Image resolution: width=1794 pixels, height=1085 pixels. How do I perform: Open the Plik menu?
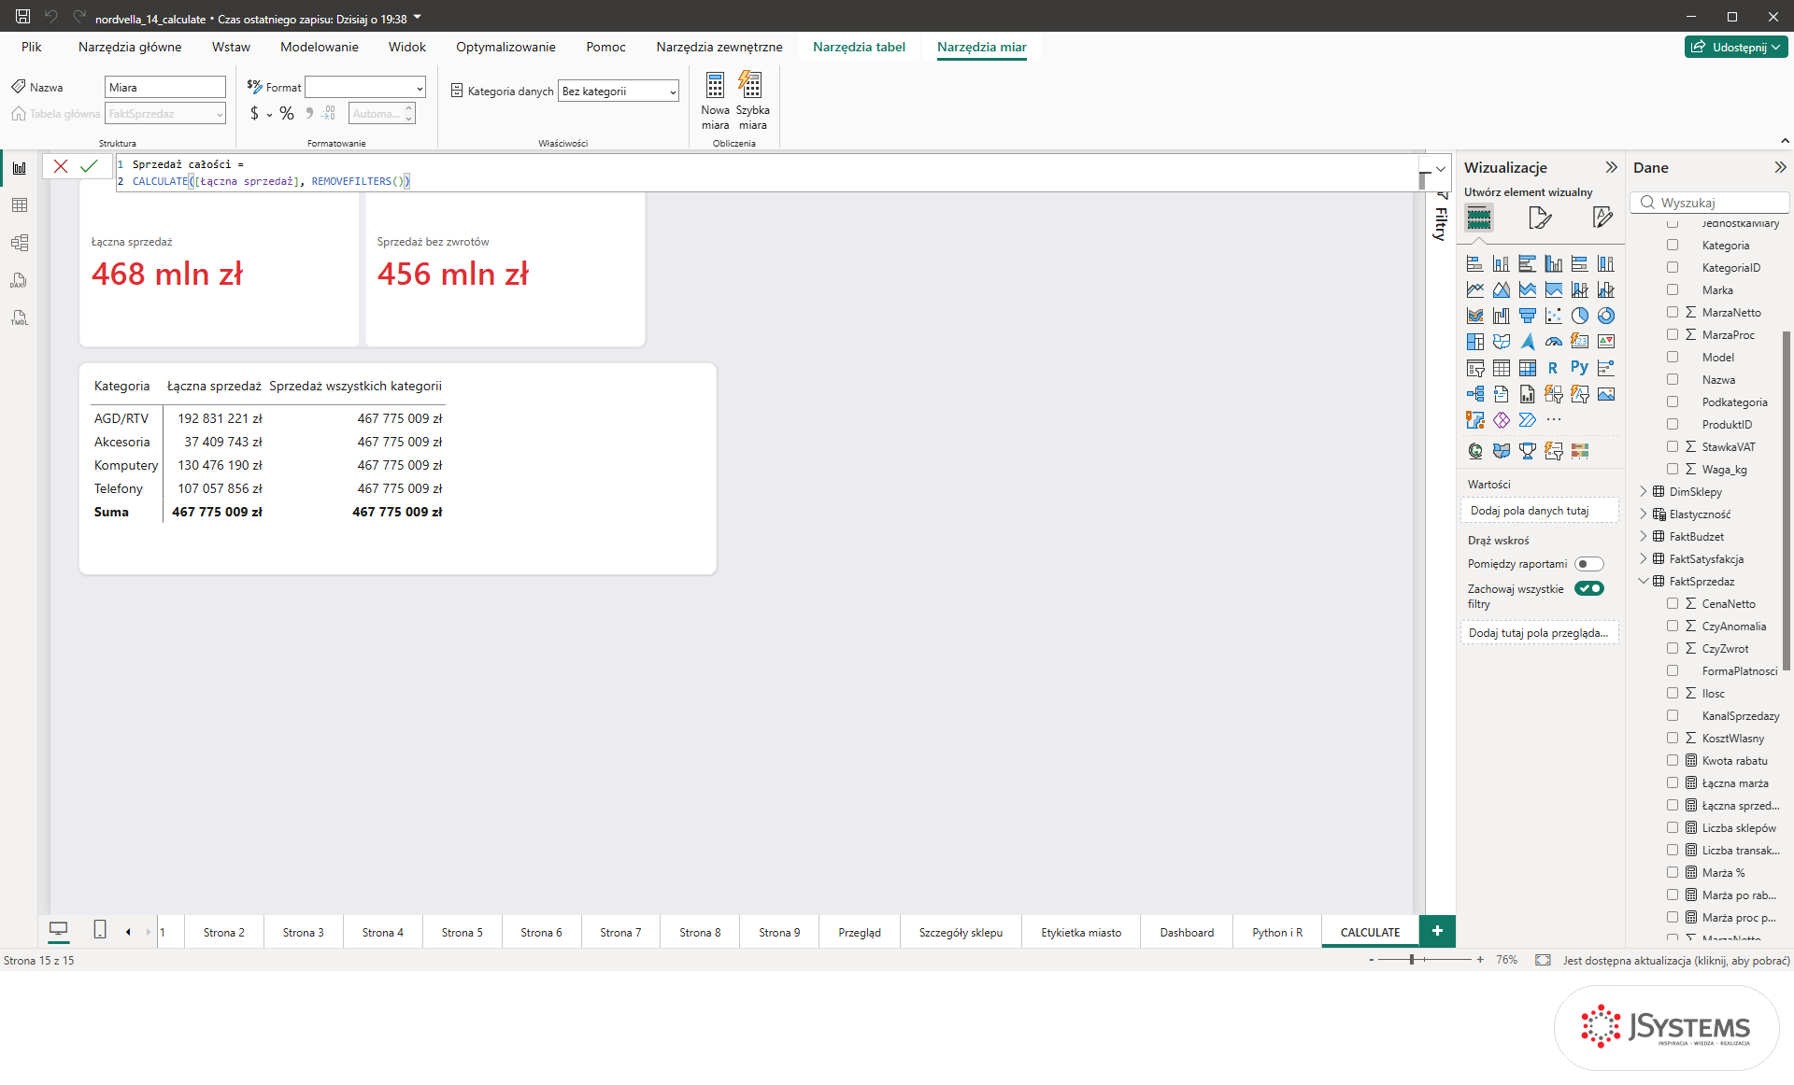[x=32, y=47]
